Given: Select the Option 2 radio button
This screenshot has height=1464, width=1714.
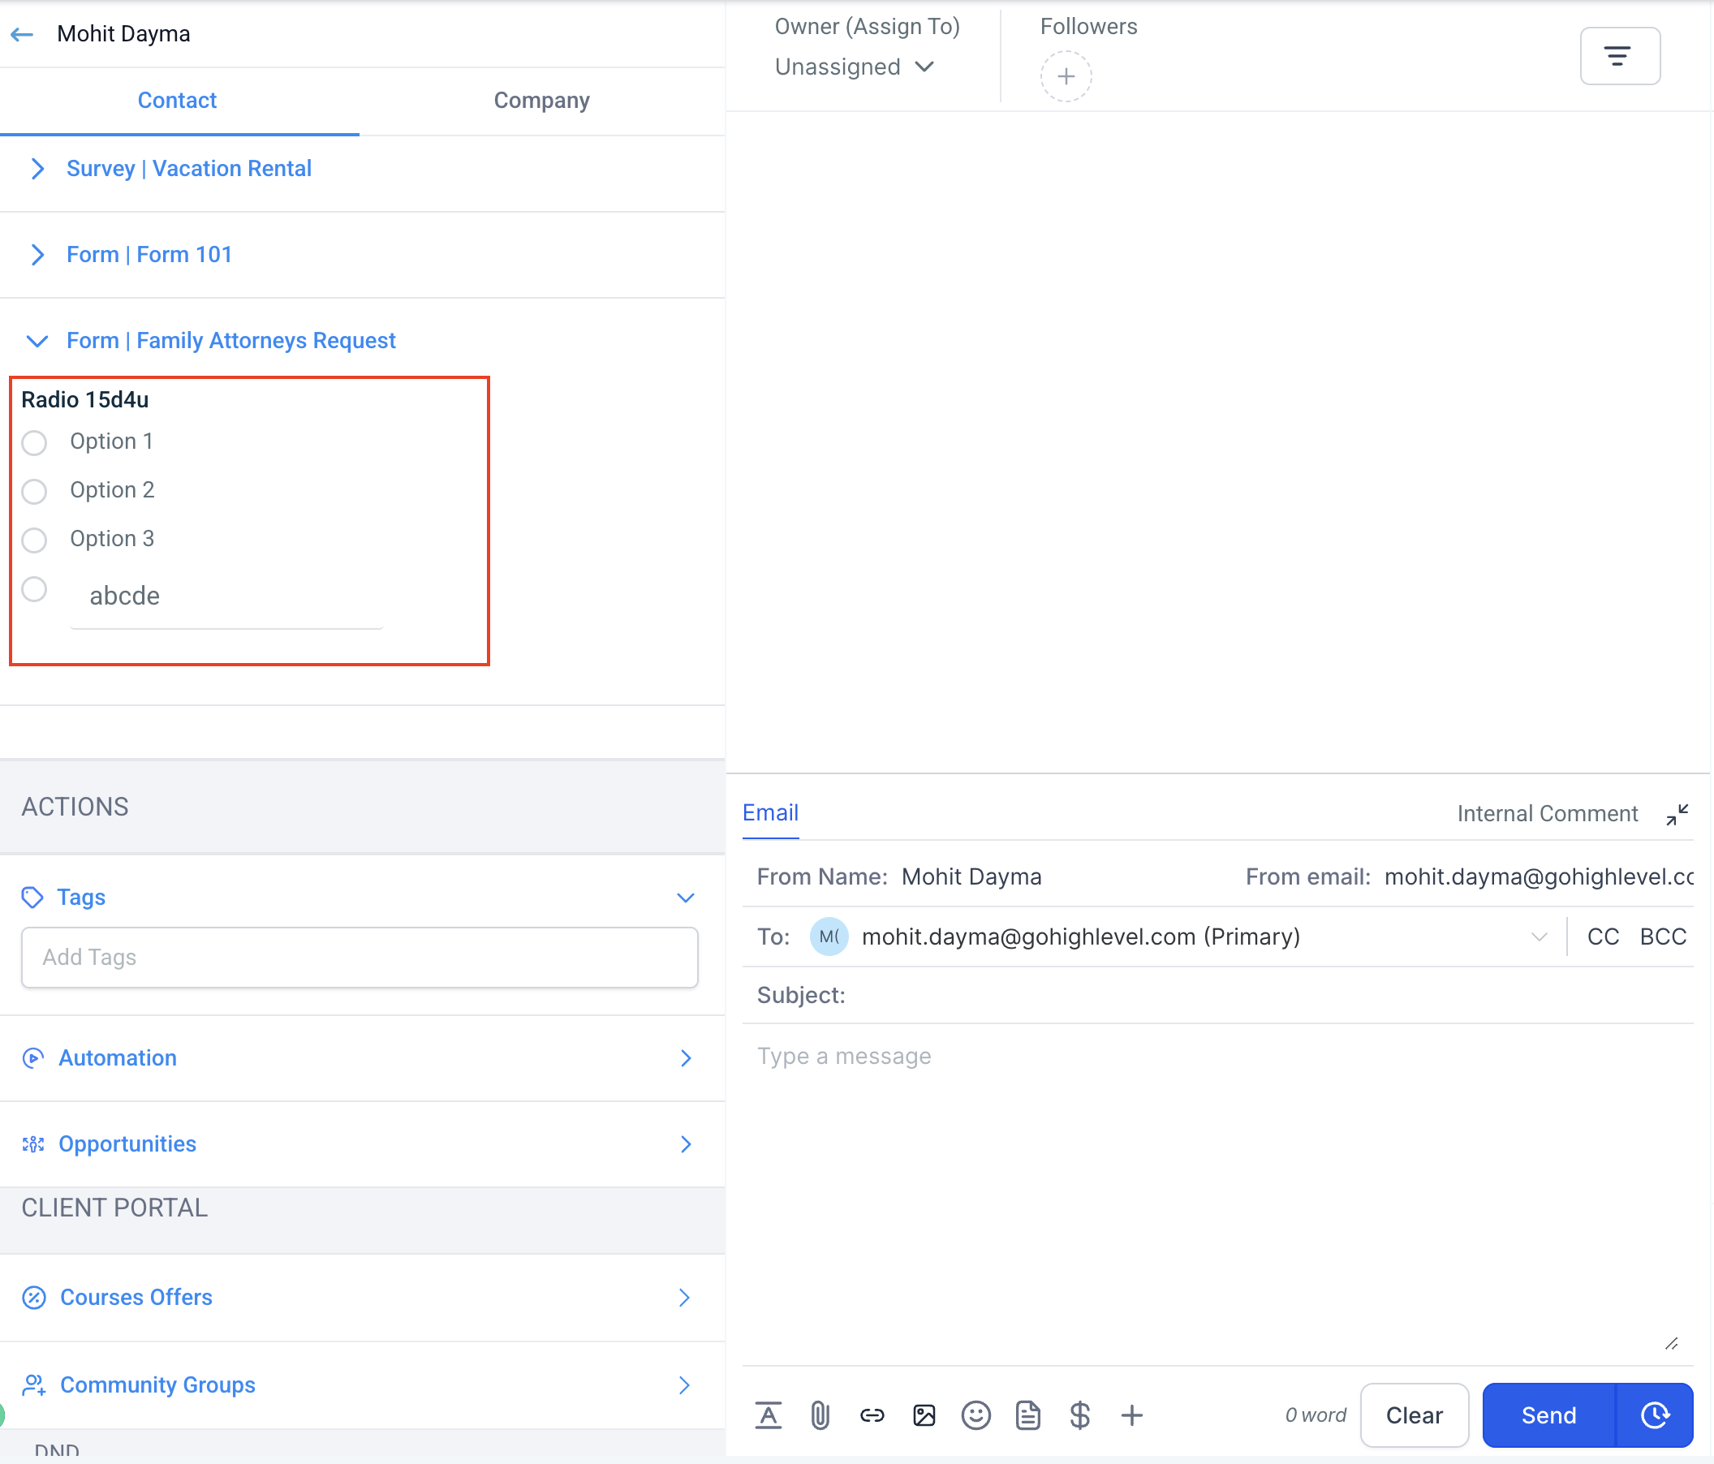Looking at the screenshot, I should click(x=34, y=491).
